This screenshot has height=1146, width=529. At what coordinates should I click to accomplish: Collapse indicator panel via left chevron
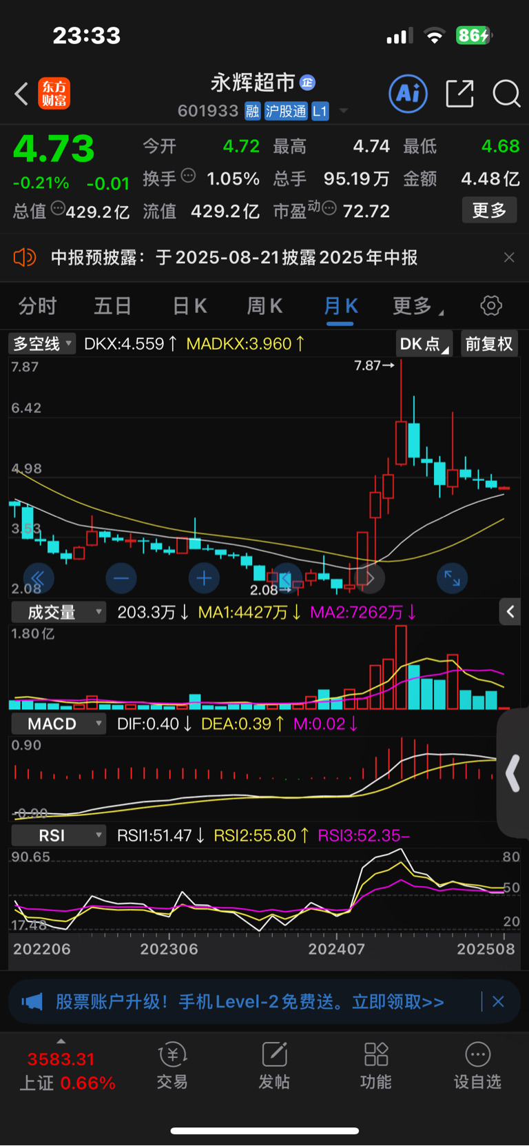510,611
